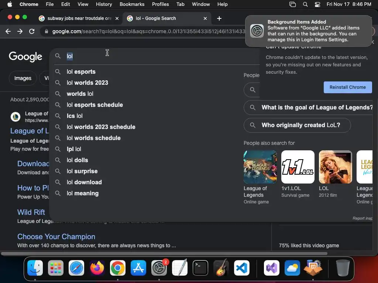Viewport: 378px width, 283px height.
Task: Open the Choose Your Champion link
Action: (56, 237)
